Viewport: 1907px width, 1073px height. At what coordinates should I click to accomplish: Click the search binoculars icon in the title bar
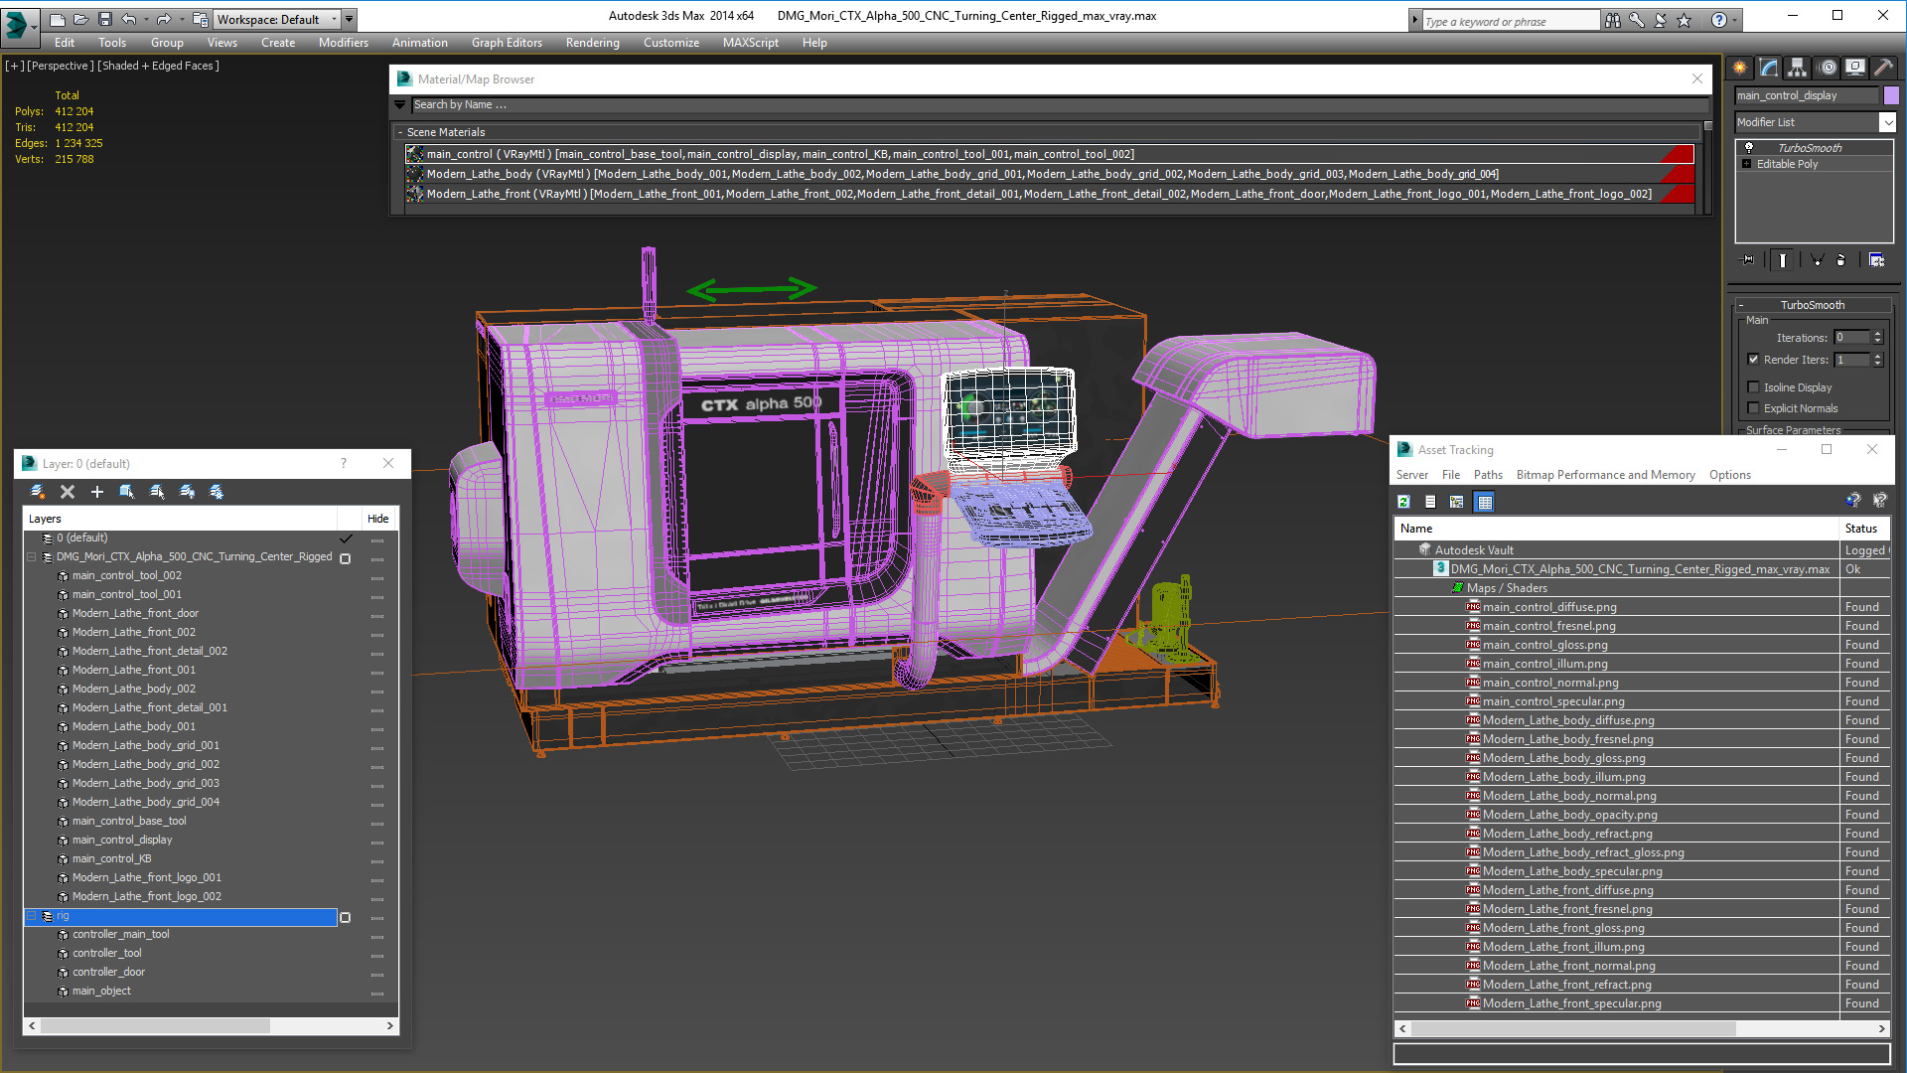coord(1613,20)
